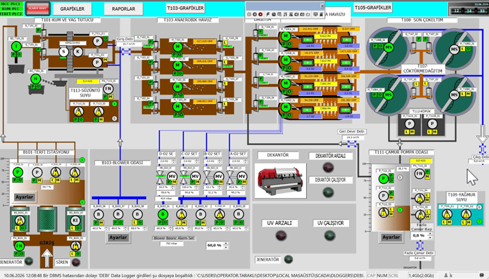Image resolution: width=489 pixels, height=279 pixels.
Task: Click the red record button in floating toolbar
Action: (x=260, y=14)
